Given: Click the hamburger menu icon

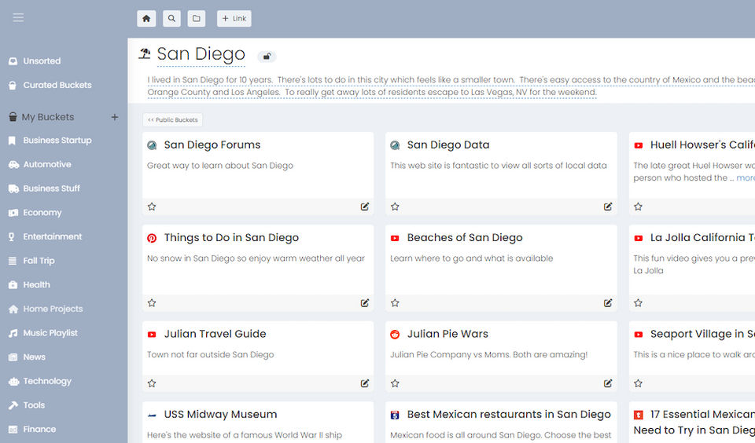Looking at the screenshot, I should [18, 17].
